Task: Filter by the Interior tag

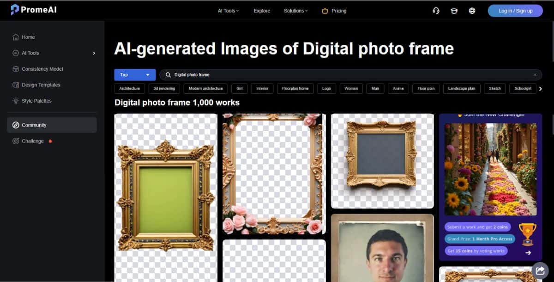Action: pos(262,89)
